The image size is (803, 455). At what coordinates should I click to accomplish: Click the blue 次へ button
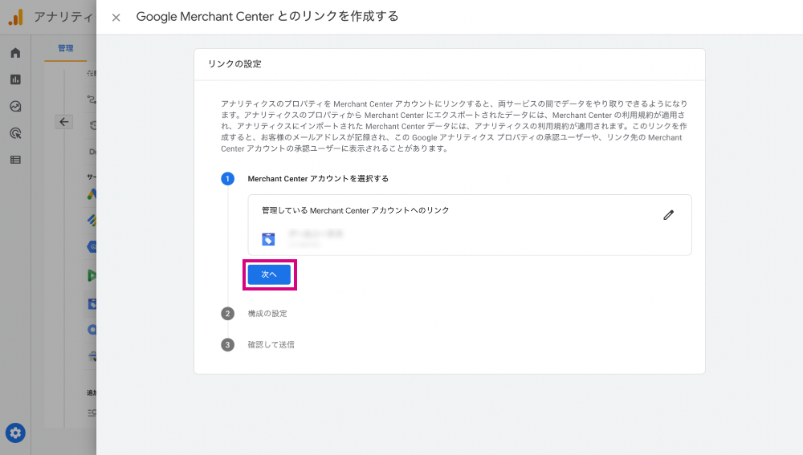pyautogui.click(x=269, y=274)
